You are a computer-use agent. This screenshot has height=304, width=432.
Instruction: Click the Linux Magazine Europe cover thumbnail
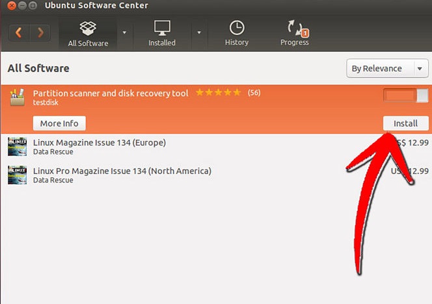17,147
